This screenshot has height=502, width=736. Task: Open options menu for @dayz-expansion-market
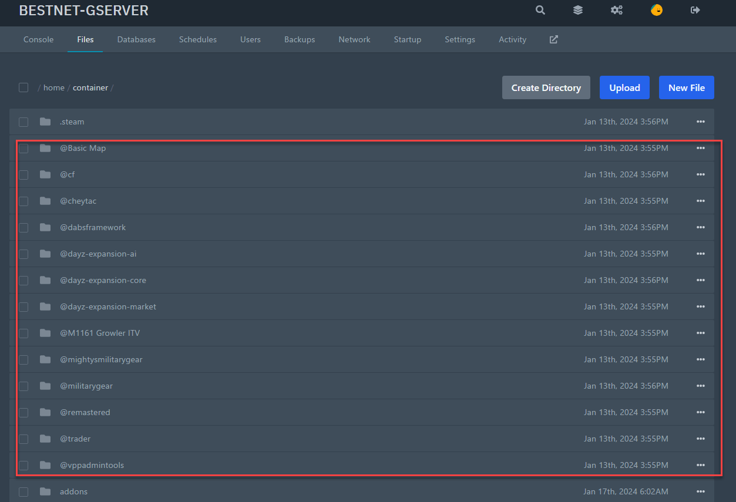tap(700, 306)
